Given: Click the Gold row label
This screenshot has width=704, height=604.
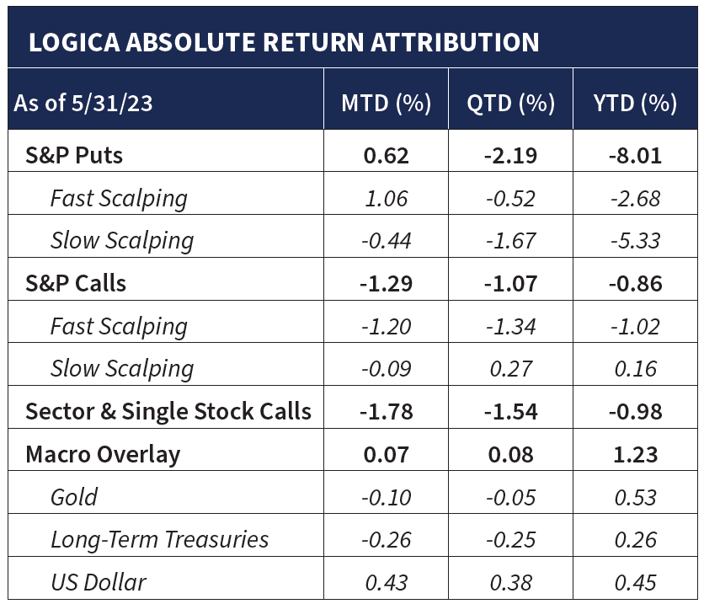Looking at the screenshot, I should tap(73, 497).
